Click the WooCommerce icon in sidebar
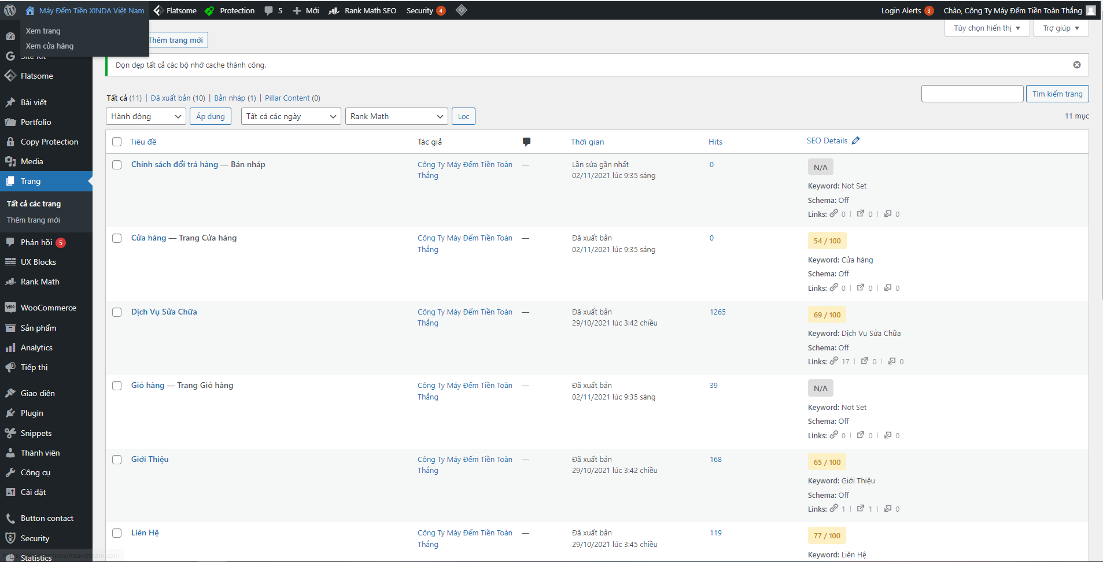1103x562 pixels. pos(10,308)
